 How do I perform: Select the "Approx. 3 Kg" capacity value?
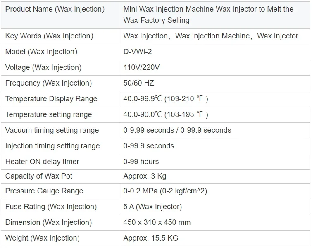tap(145, 176)
